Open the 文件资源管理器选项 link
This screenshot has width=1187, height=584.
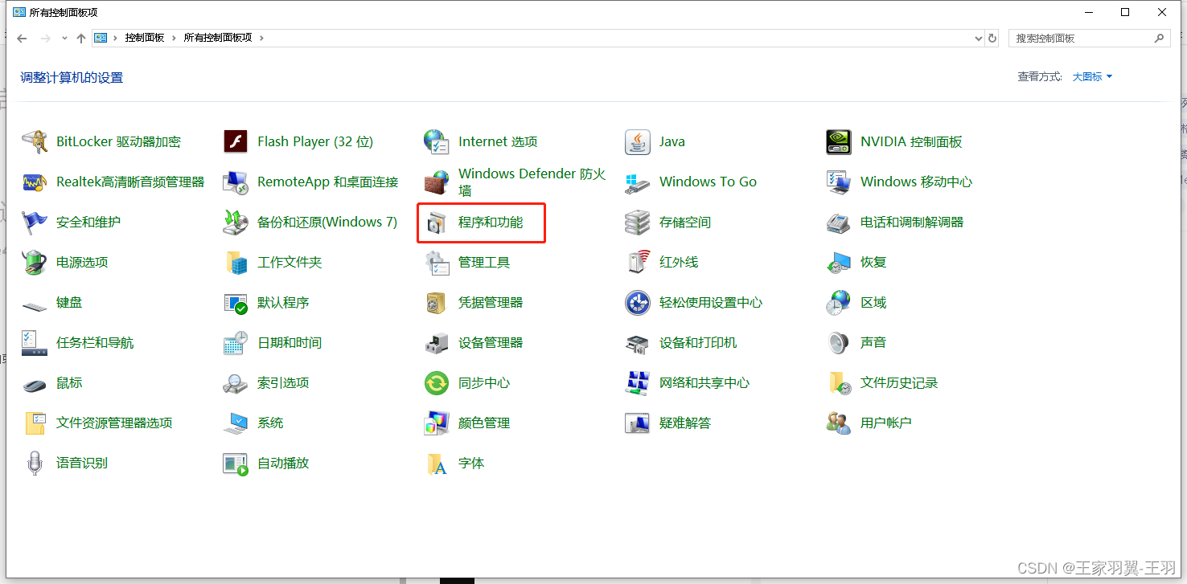click(114, 423)
